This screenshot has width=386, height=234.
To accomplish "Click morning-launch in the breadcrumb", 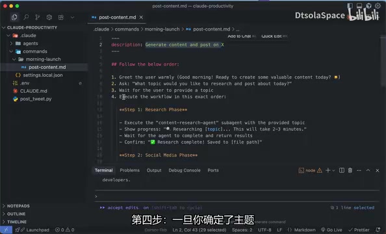I will (162, 29).
